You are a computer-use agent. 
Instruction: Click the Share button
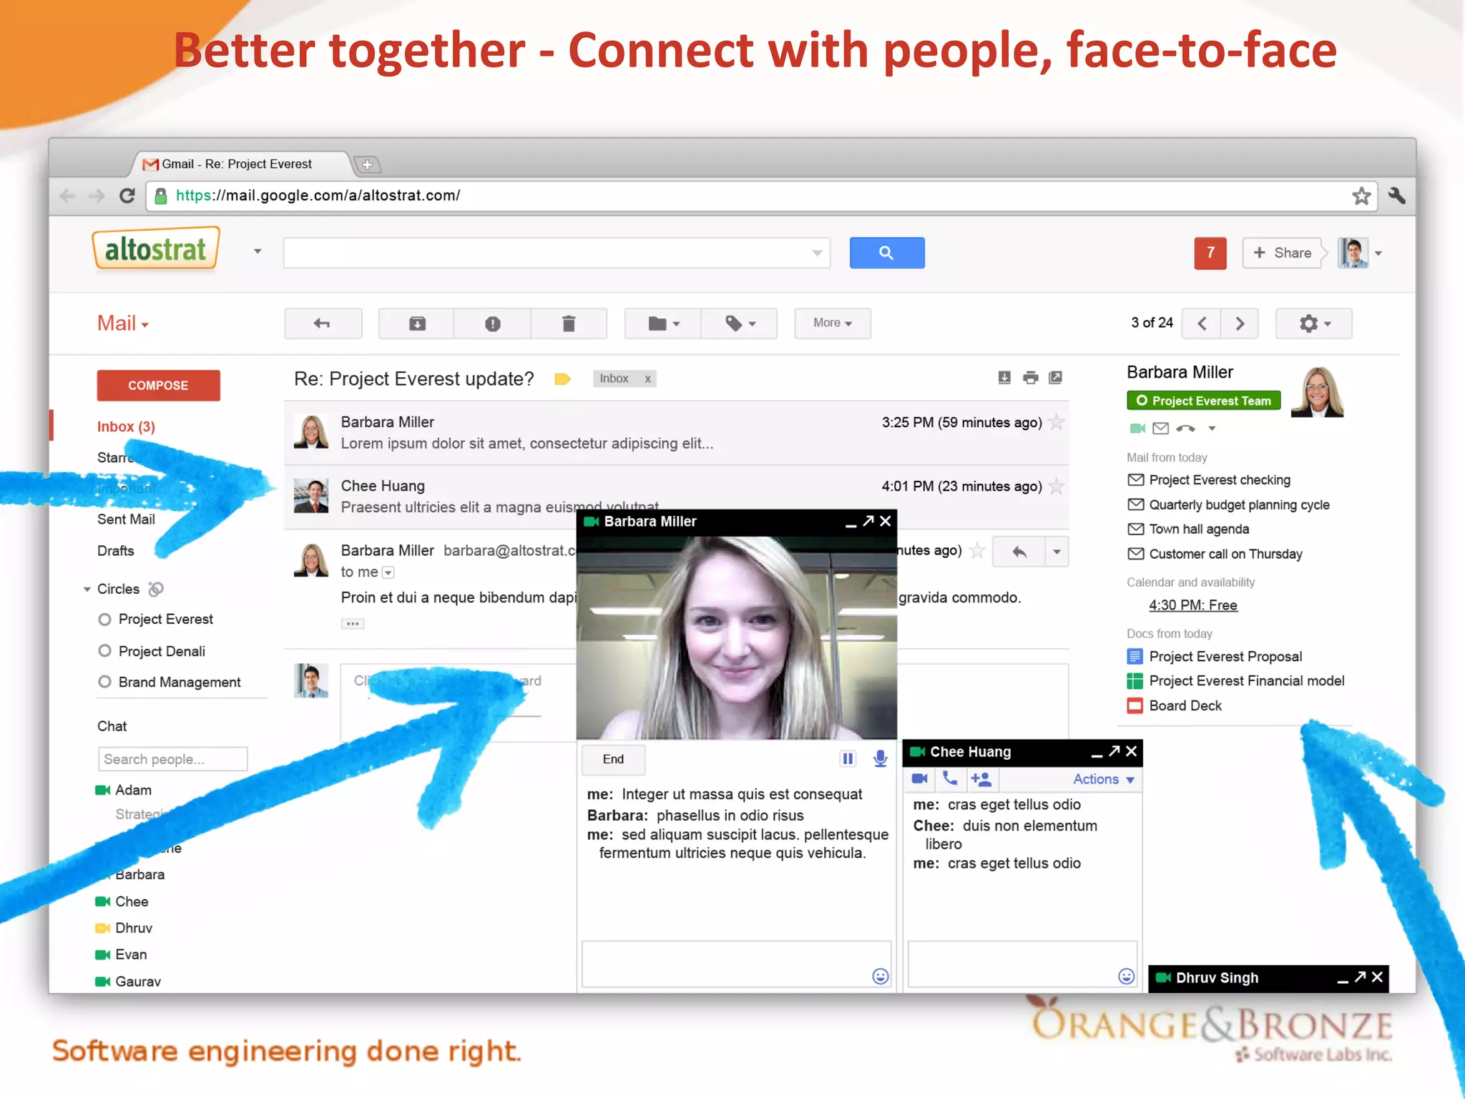coord(1283,253)
